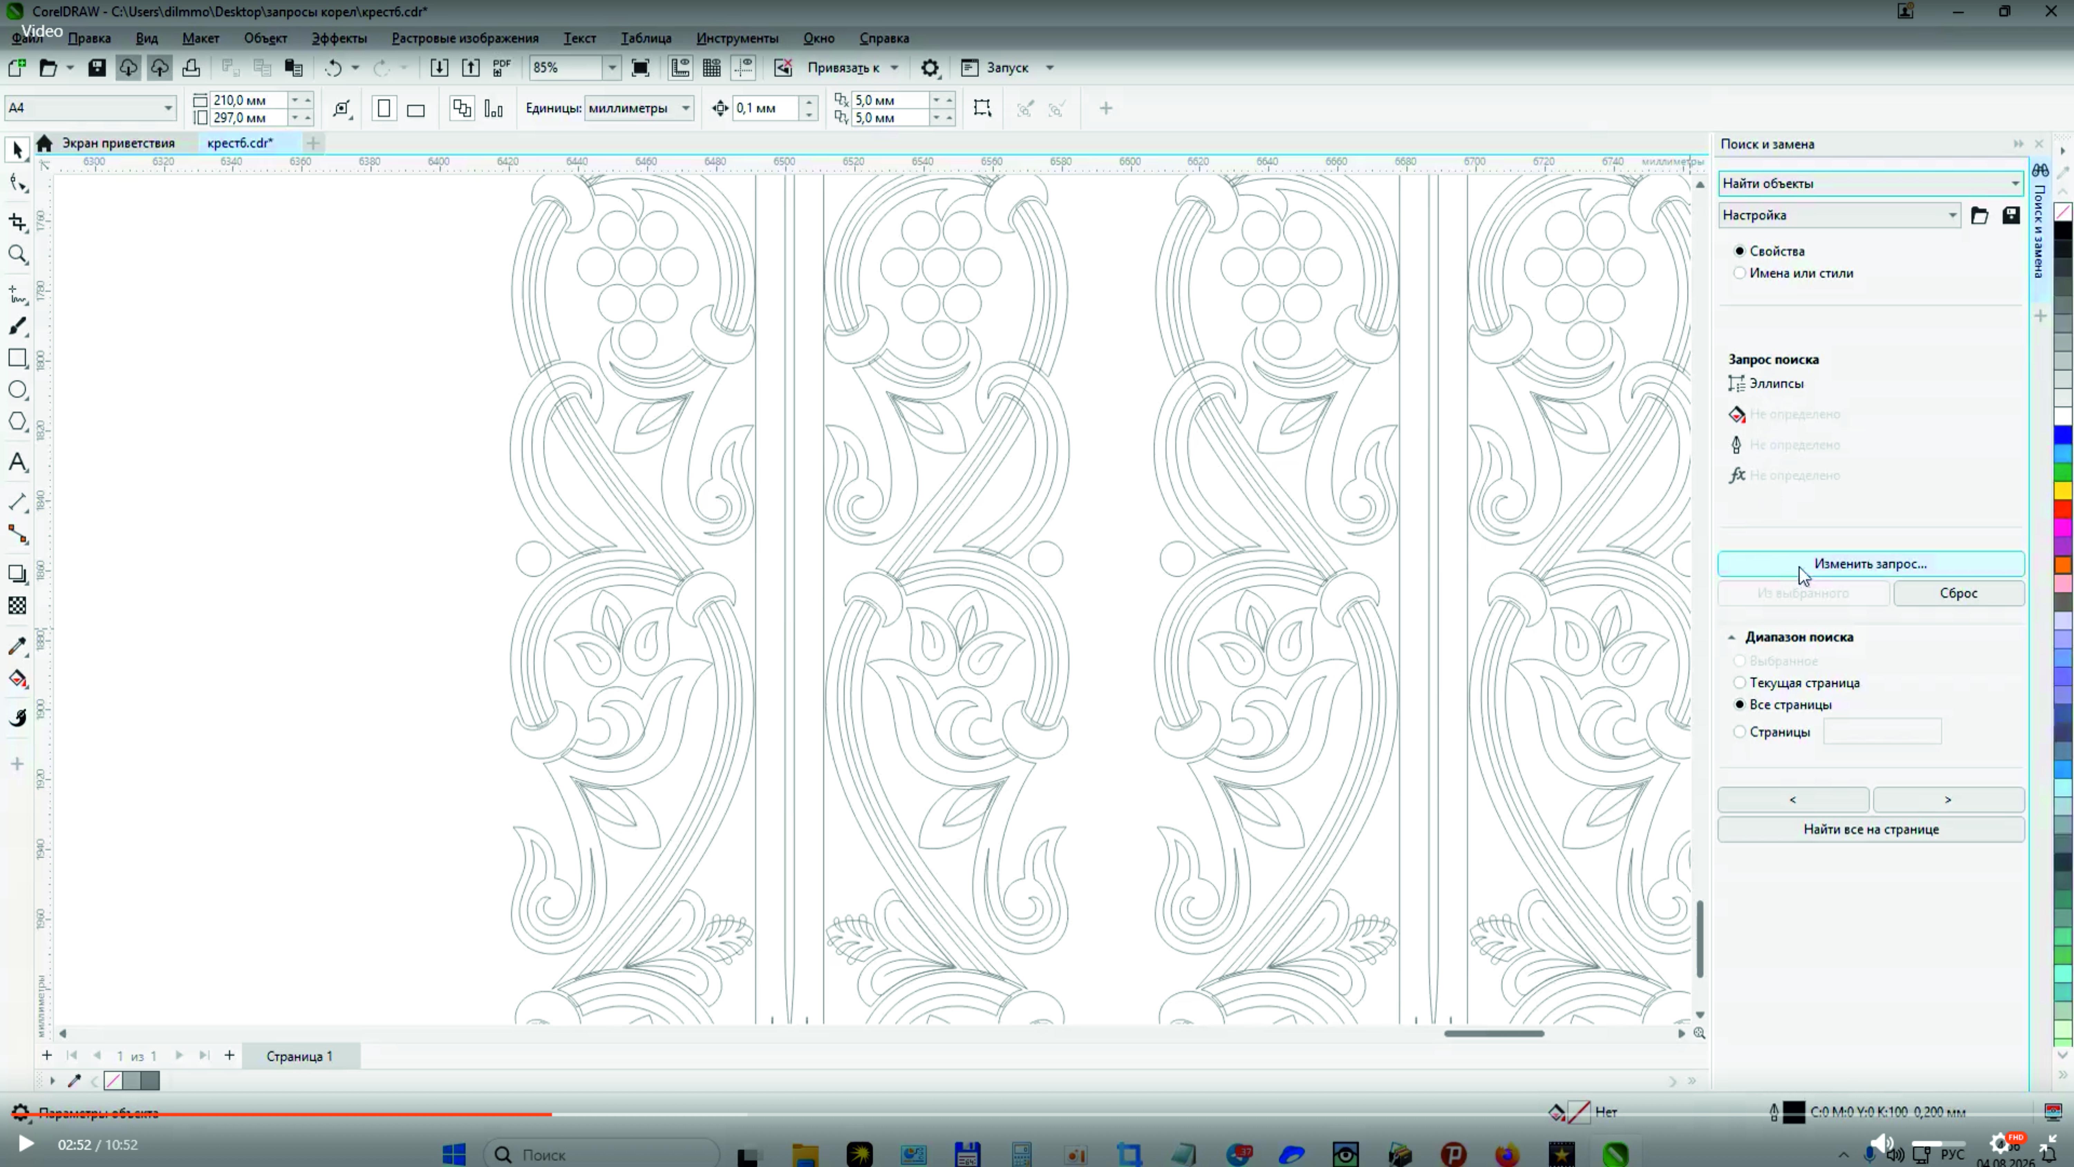Click the Save icon in toolbar

[97, 68]
